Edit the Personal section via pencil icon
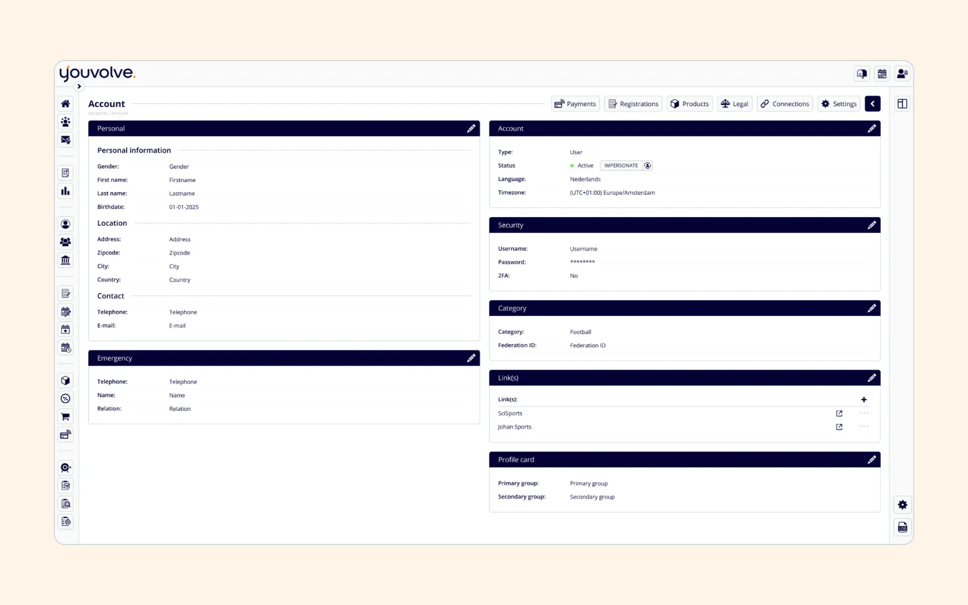 click(x=471, y=128)
